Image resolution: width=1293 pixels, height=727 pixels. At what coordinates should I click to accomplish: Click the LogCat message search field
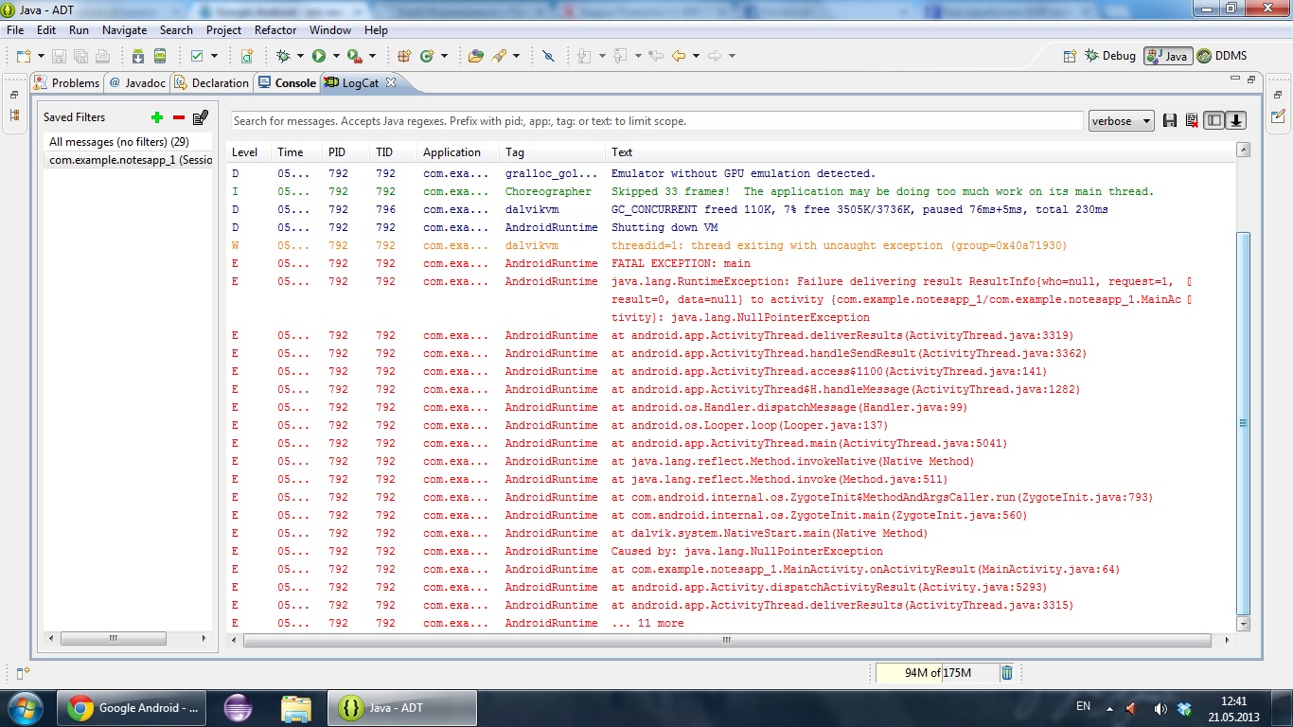point(657,121)
